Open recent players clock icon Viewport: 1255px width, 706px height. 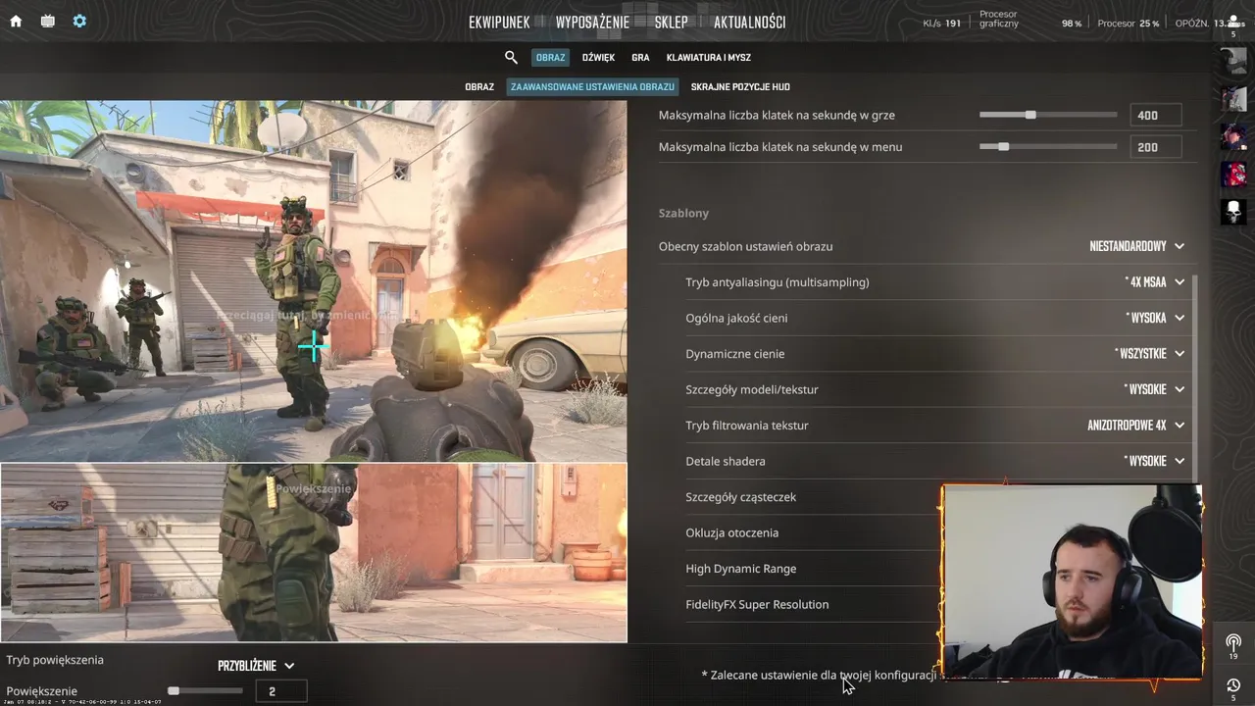[1233, 688]
